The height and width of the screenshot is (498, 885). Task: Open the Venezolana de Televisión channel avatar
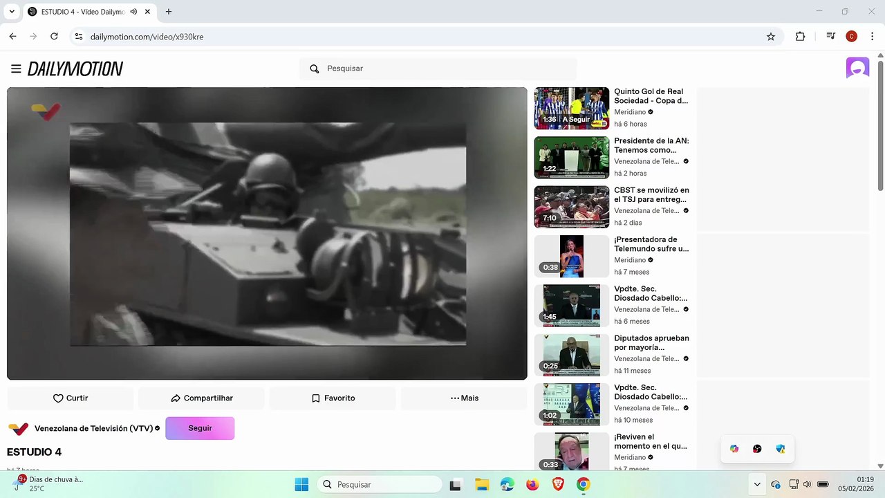19,428
